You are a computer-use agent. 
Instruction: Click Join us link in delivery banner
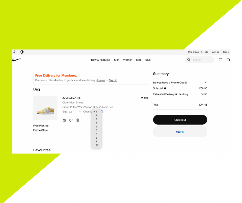point(101,80)
